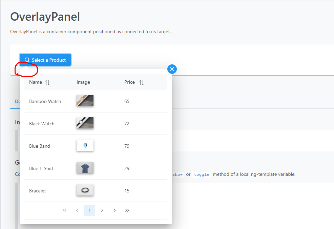
Task: Toggle Name sort direction arrow
Action: pyautogui.click(x=47, y=82)
